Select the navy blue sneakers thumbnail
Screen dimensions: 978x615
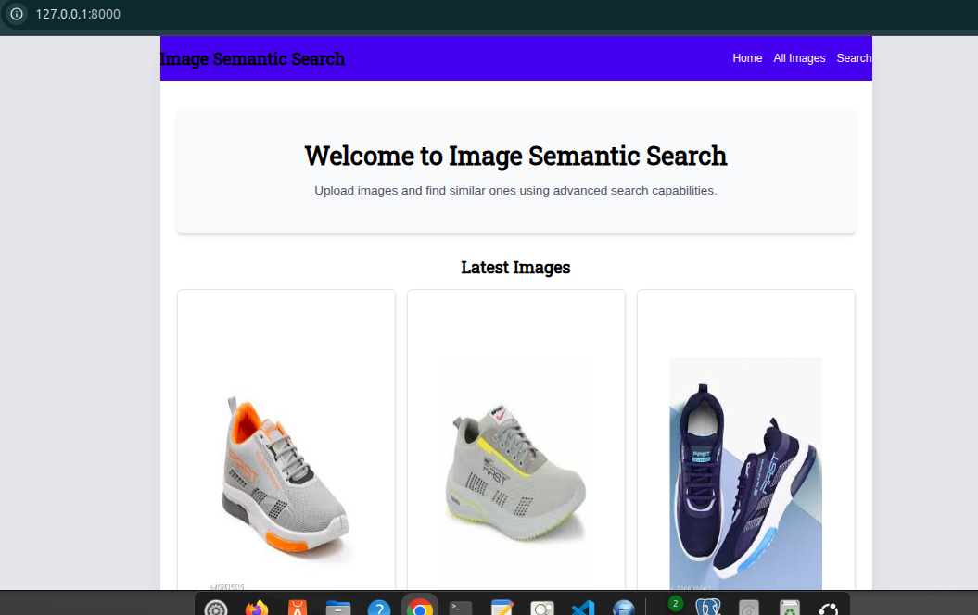tap(745, 472)
